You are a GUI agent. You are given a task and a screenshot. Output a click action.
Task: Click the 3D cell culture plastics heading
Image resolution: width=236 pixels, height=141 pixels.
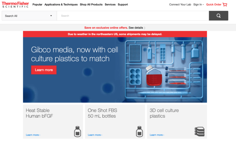tap(164, 113)
